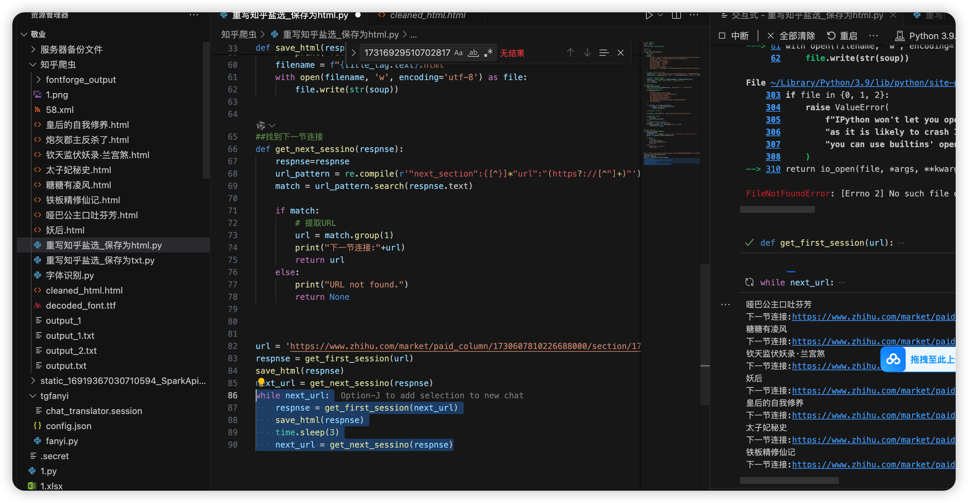Go to previous find match arrow
968x503 pixels.
click(x=570, y=53)
